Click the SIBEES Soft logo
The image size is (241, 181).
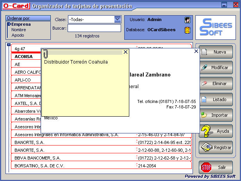point(216,27)
